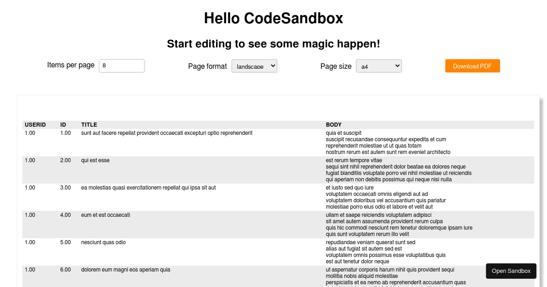The height and width of the screenshot is (287, 547).
Task: Click the Download PDF button
Action: (472, 66)
